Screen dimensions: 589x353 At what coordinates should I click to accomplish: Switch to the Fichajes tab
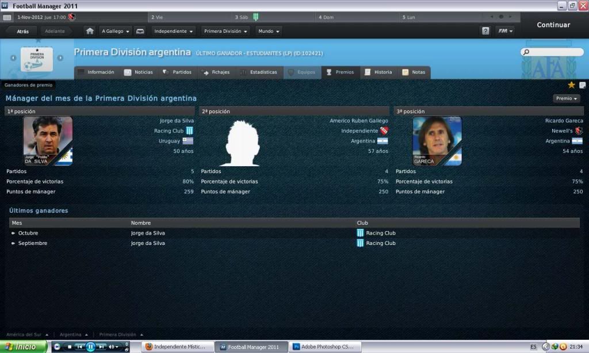pos(216,72)
